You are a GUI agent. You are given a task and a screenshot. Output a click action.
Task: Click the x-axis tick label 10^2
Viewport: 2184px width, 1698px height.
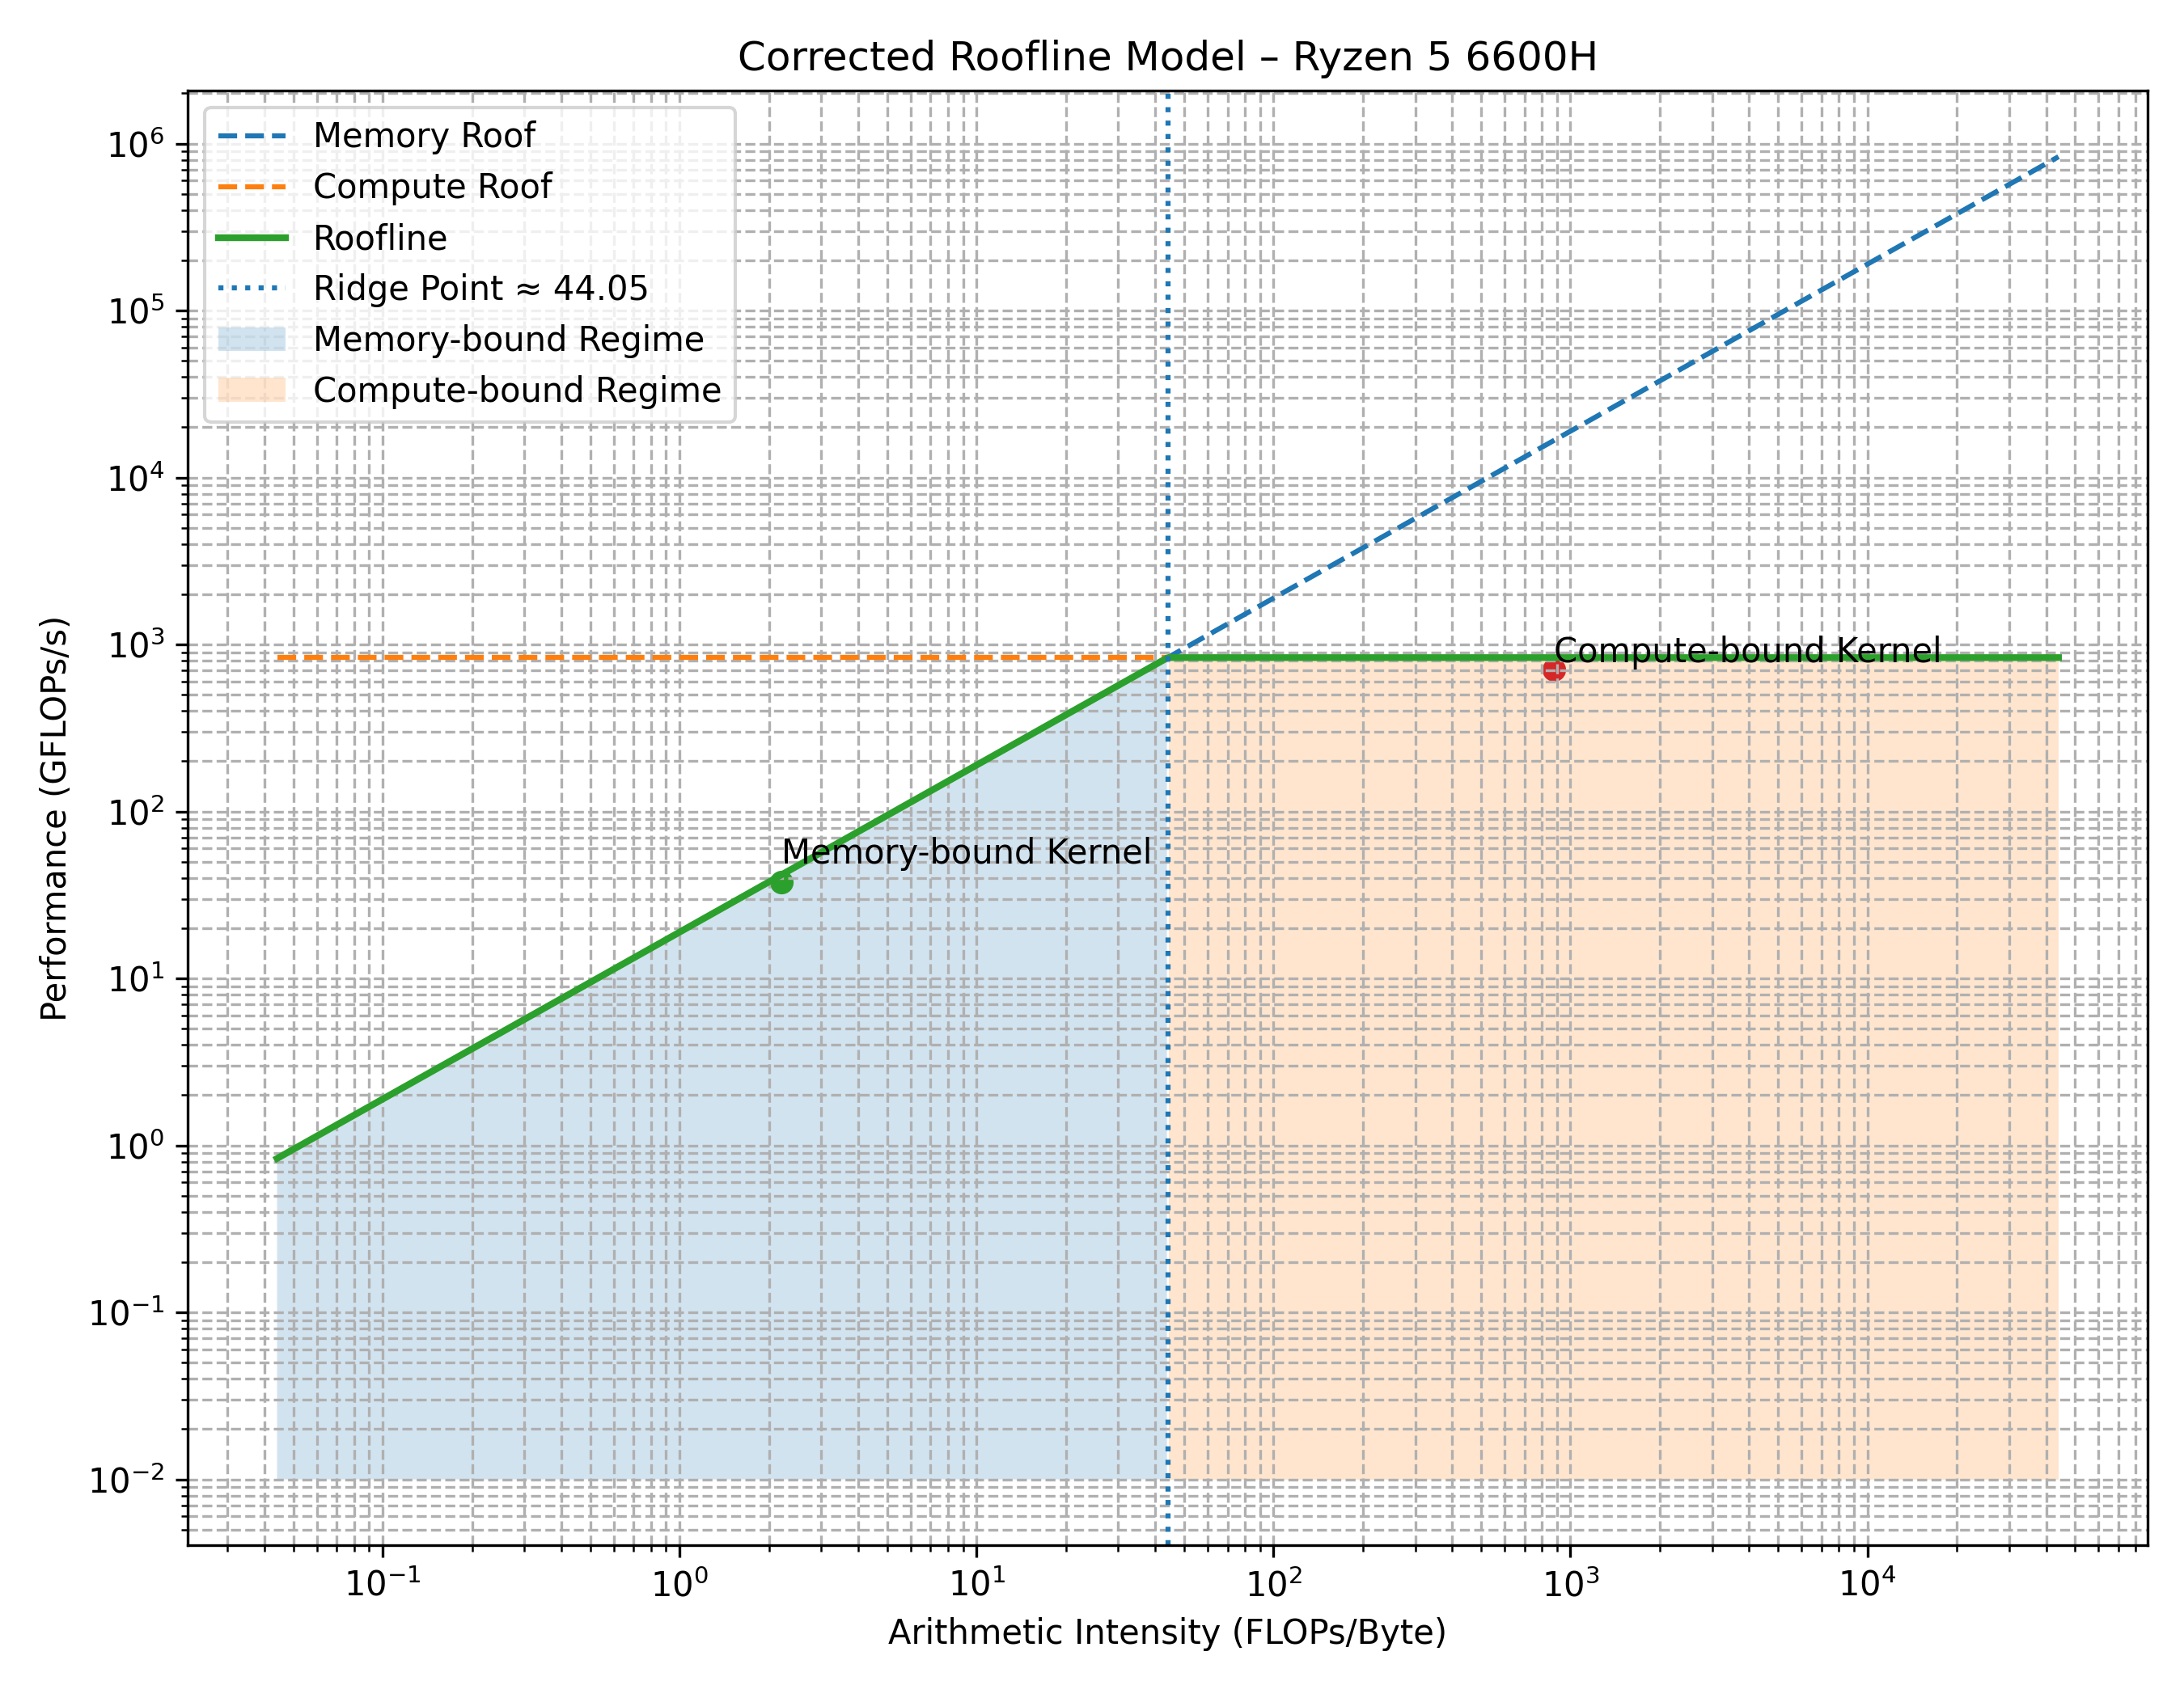pyautogui.click(x=1274, y=1584)
